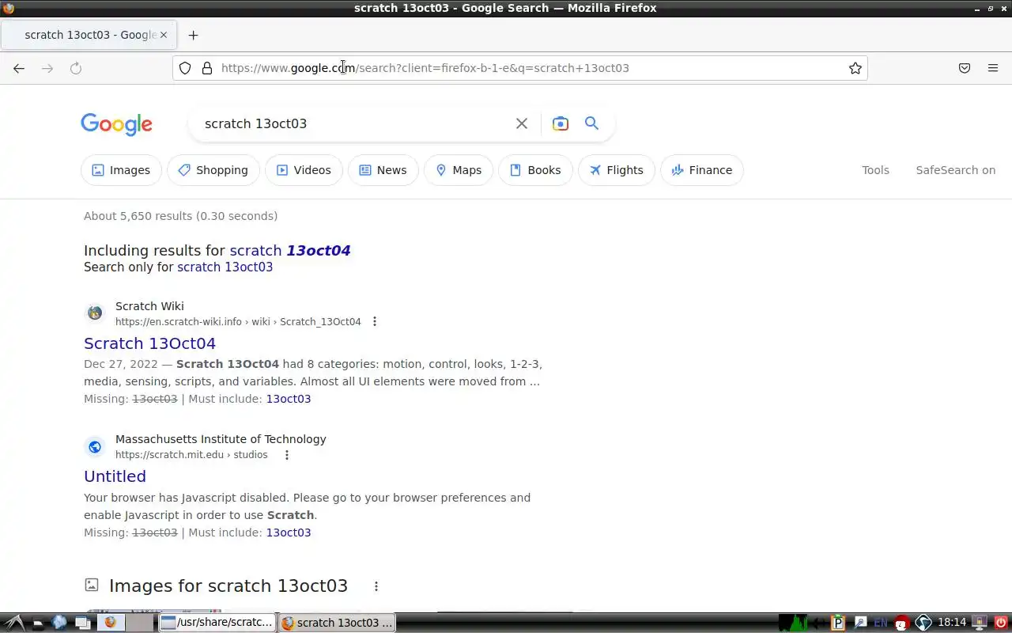Click Must include 13oct03 under Untitled result
The height and width of the screenshot is (633, 1012).
click(x=289, y=533)
